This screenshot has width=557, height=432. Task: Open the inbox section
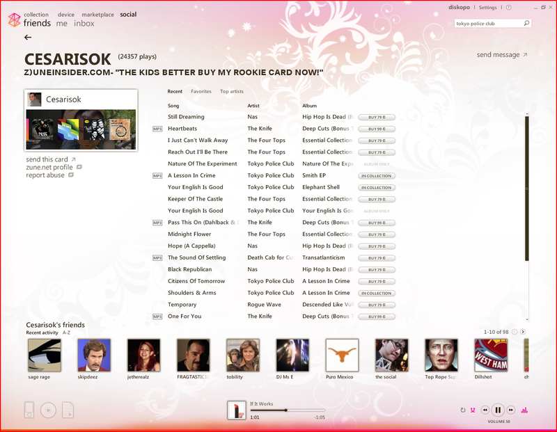(x=84, y=24)
